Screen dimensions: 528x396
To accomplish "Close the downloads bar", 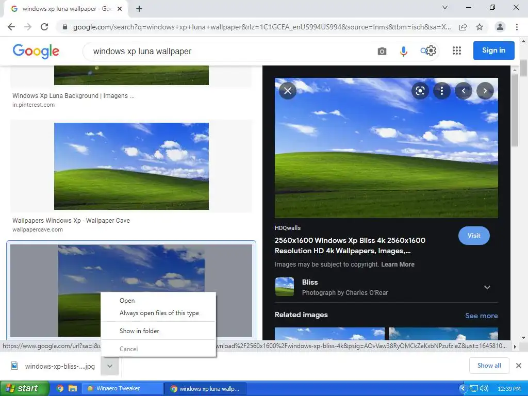I will 519,366.
